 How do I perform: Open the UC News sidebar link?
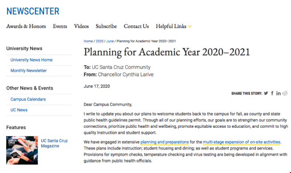point(19,110)
